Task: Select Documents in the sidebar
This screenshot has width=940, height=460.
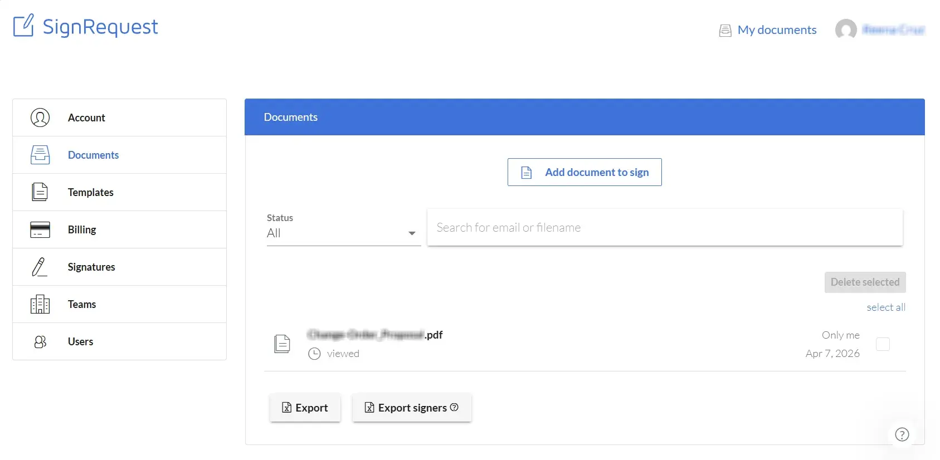Action: [119, 155]
